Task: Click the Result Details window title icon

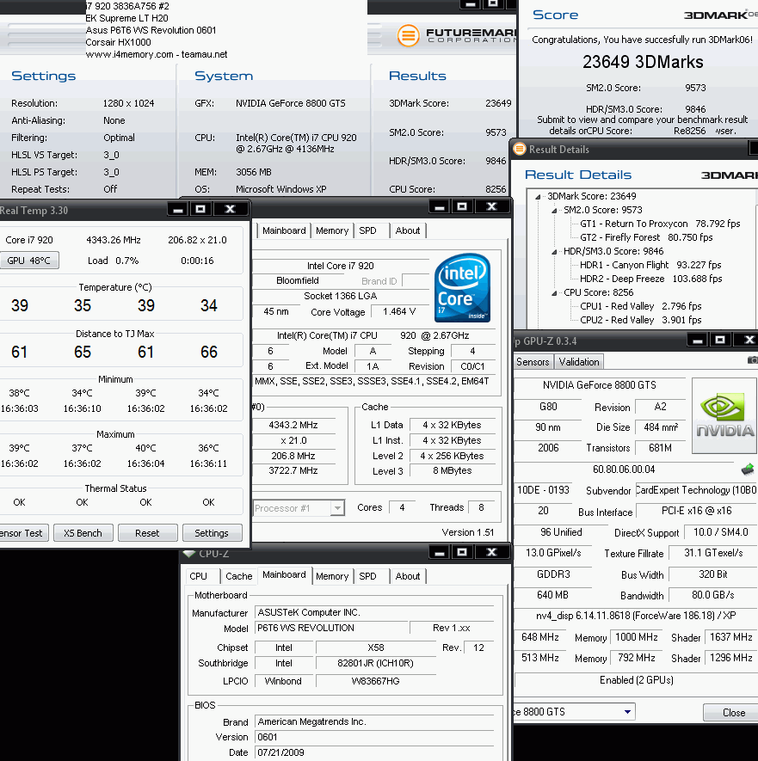Action: coord(520,149)
